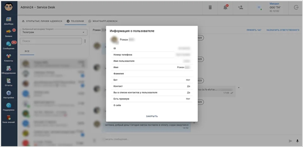Click the Поиск search field
The height and width of the screenshot is (147, 303).
51,41
